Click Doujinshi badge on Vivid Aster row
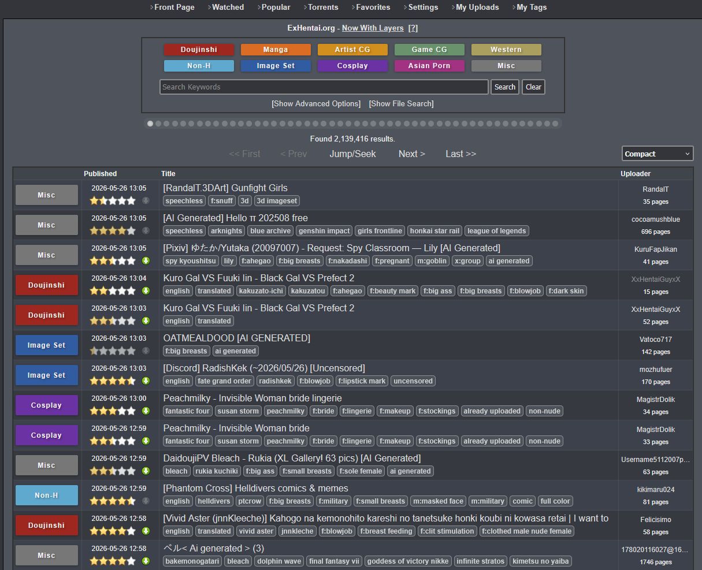The height and width of the screenshot is (570, 702). pos(47,526)
